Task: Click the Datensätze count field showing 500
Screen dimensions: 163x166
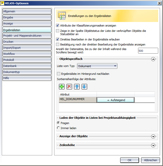Action: click(x=148, y=51)
